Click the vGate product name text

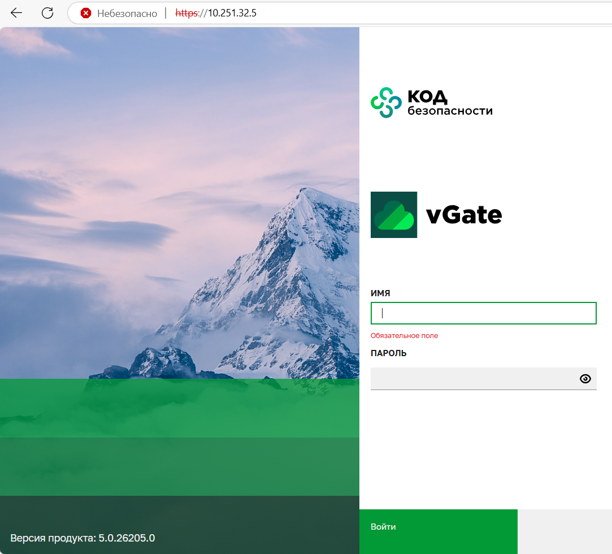pyautogui.click(x=464, y=215)
